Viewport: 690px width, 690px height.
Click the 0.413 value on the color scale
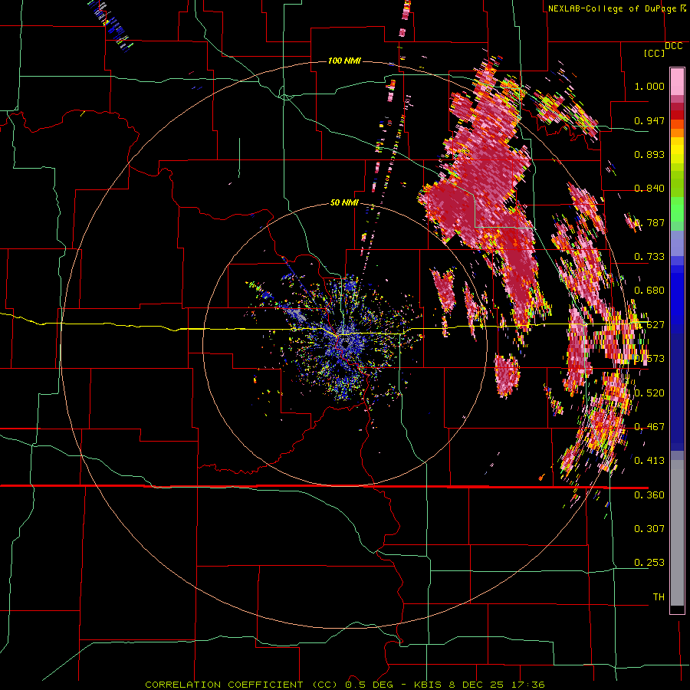[x=649, y=461]
